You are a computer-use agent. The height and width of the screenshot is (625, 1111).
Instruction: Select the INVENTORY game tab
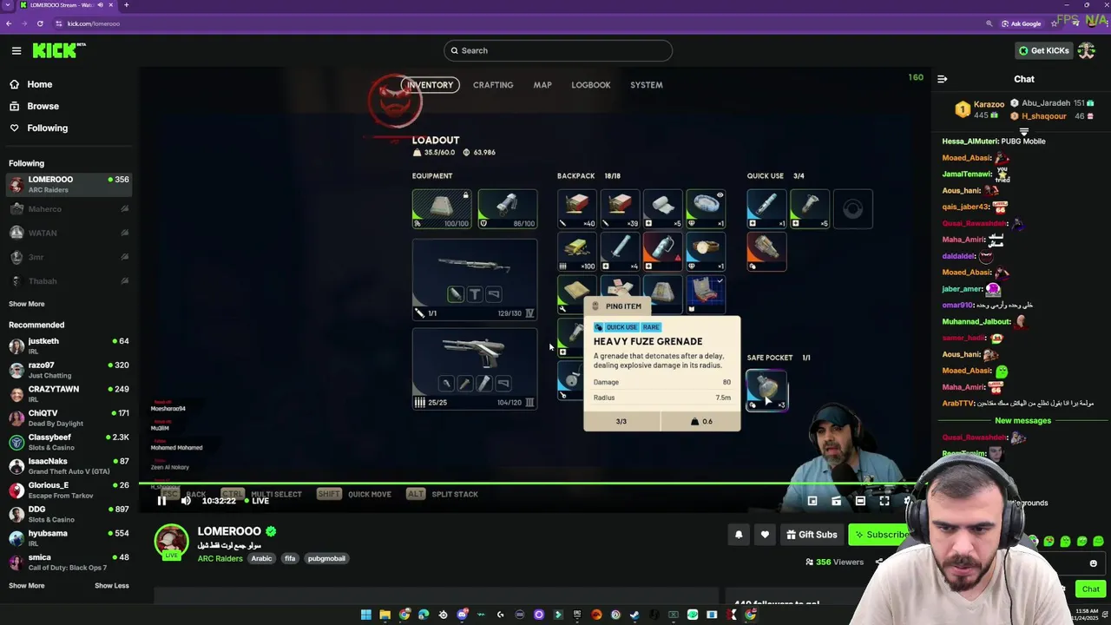pyautogui.click(x=430, y=85)
